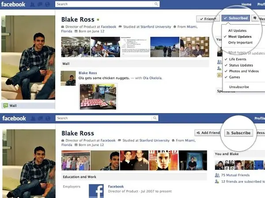This screenshot has width=265, height=198.
Task: Select Most Updates option
Action: 240,37
